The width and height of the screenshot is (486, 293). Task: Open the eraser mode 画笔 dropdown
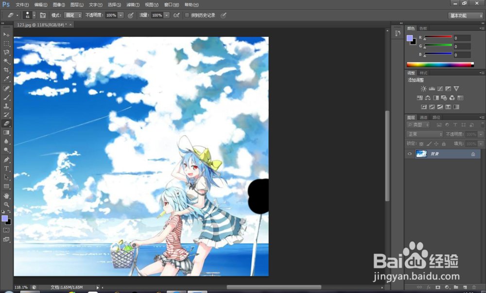pos(73,15)
